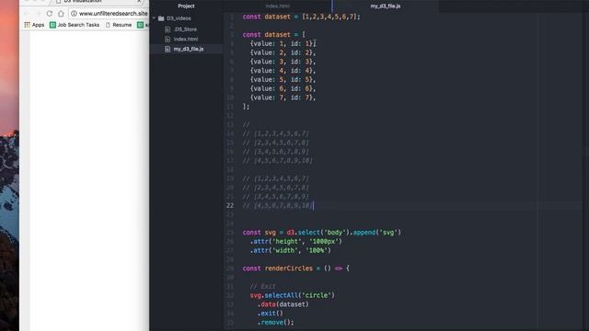Click the .DS_Store file icon
Image resolution: width=589 pixels, height=331 pixels.
[167, 29]
